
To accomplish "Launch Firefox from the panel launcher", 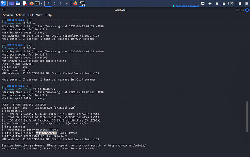I will [x=31, y=3].
